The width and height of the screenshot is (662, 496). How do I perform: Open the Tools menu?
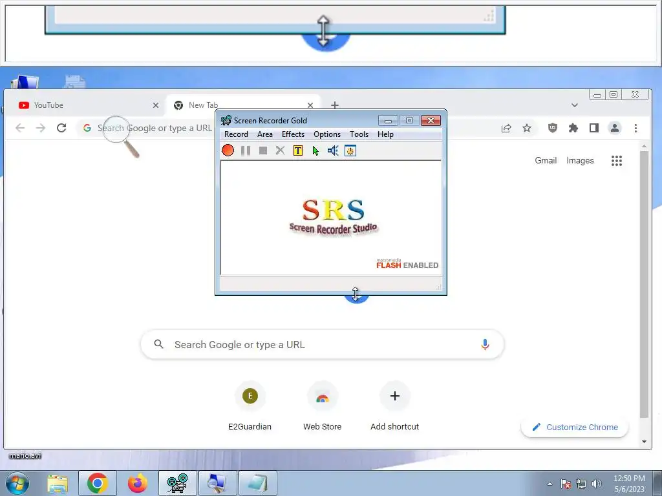coord(359,134)
